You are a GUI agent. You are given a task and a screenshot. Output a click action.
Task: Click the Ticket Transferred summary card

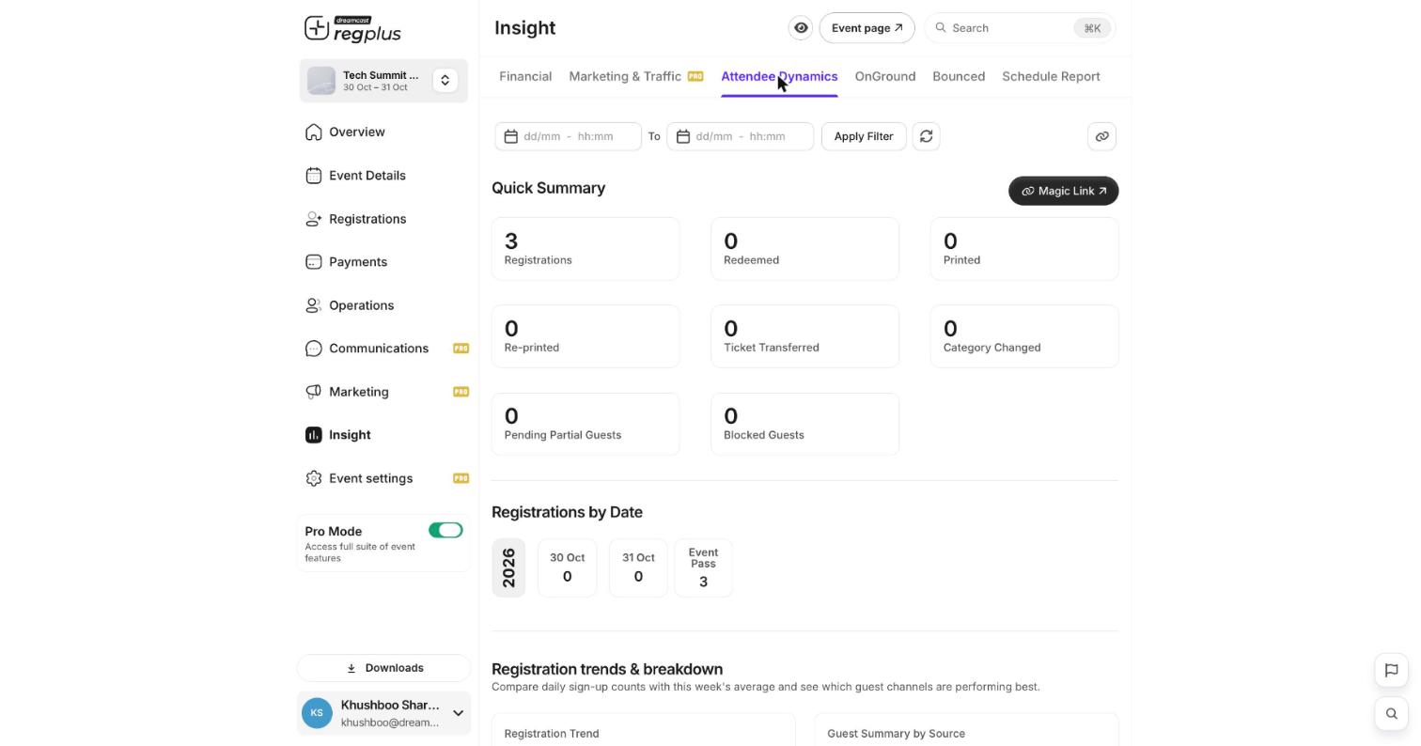tap(804, 336)
